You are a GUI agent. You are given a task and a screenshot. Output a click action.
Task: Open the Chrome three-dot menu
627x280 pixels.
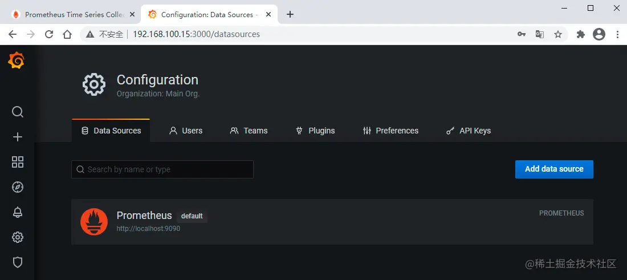[618, 34]
